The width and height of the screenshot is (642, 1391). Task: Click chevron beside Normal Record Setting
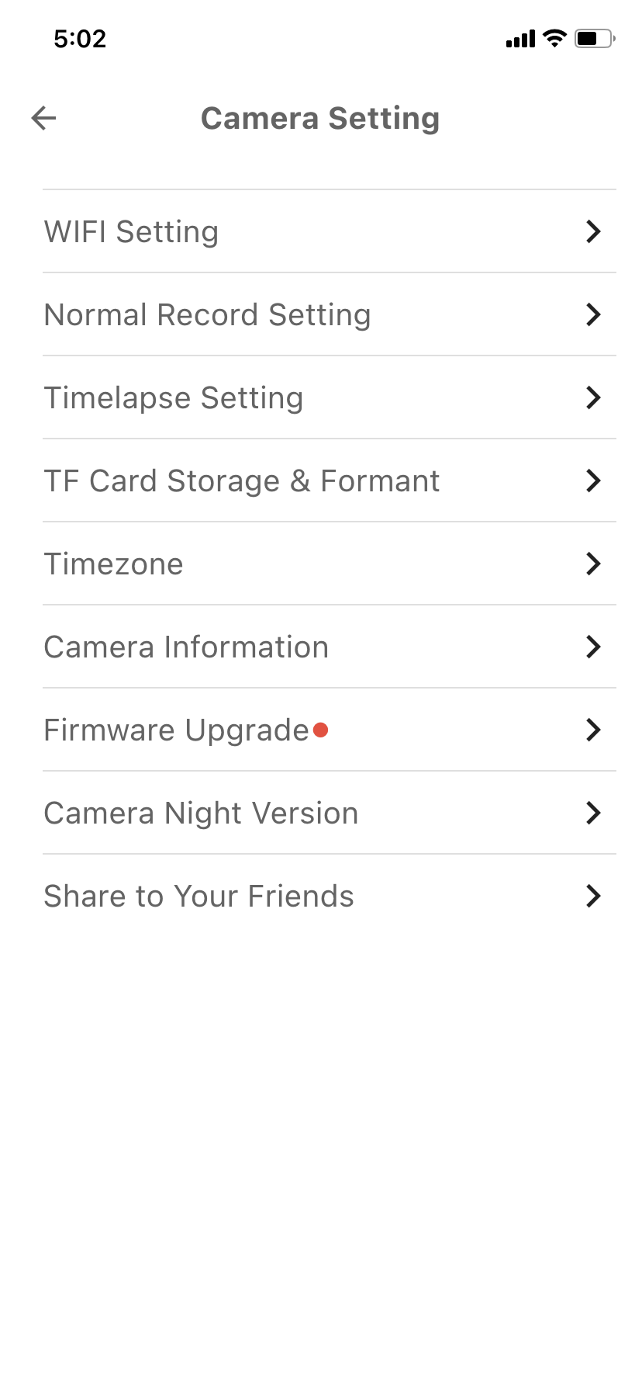[x=593, y=314]
